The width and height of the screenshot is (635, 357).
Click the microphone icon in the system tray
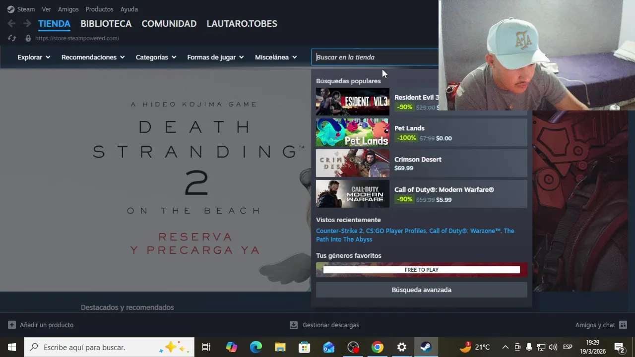[529, 347]
